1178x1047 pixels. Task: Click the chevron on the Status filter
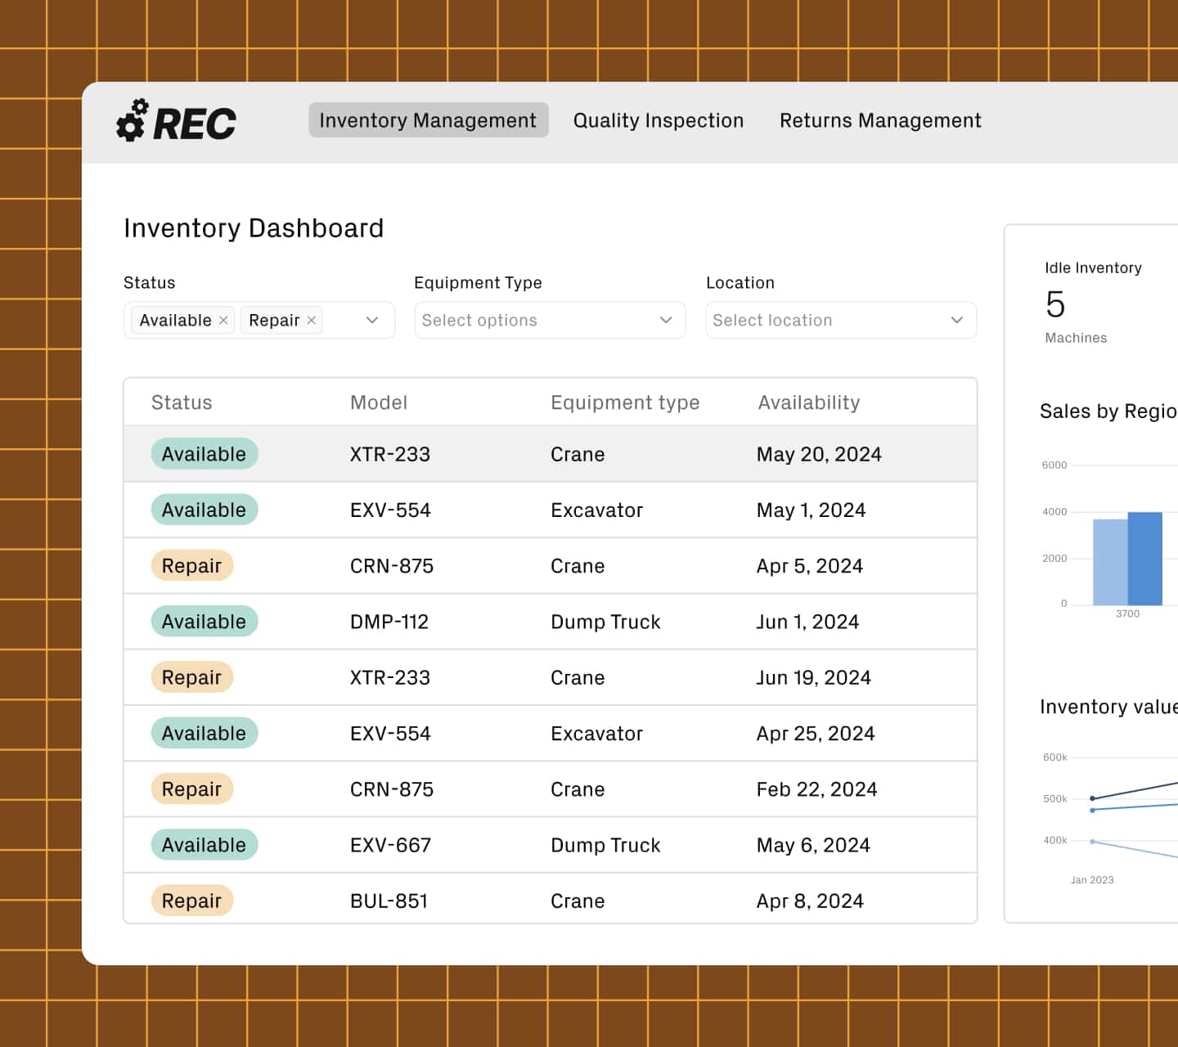pyautogui.click(x=373, y=320)
